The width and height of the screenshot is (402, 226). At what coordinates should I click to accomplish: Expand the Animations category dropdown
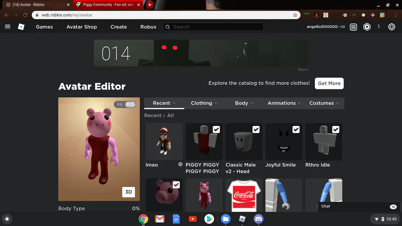284,103
